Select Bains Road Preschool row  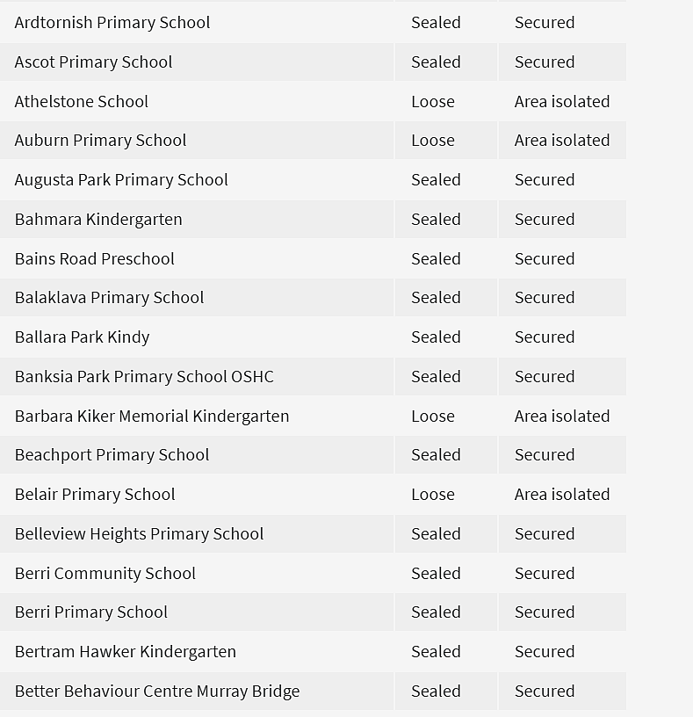click(313, 258)
